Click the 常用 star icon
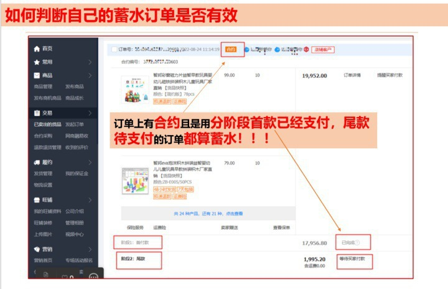 click(37, 62)
